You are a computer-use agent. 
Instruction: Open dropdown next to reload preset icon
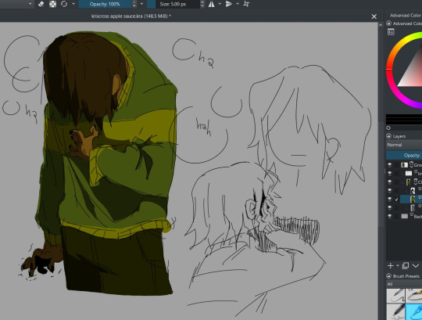(x=73, y=4)
